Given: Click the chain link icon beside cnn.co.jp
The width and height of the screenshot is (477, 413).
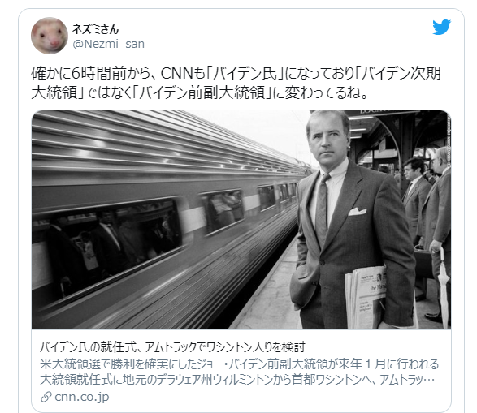Looking at the screenshot, I should pos(46,397).
